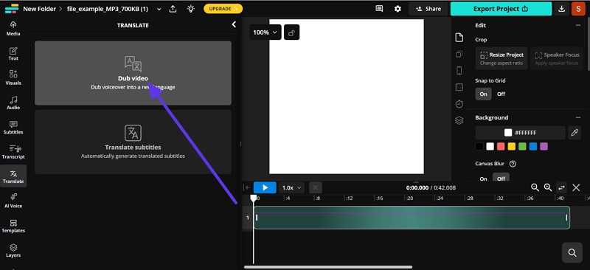Toggle the canvas lock icon
The height and width of the screenshot is (270, 590).
click(x=291, y=32)
